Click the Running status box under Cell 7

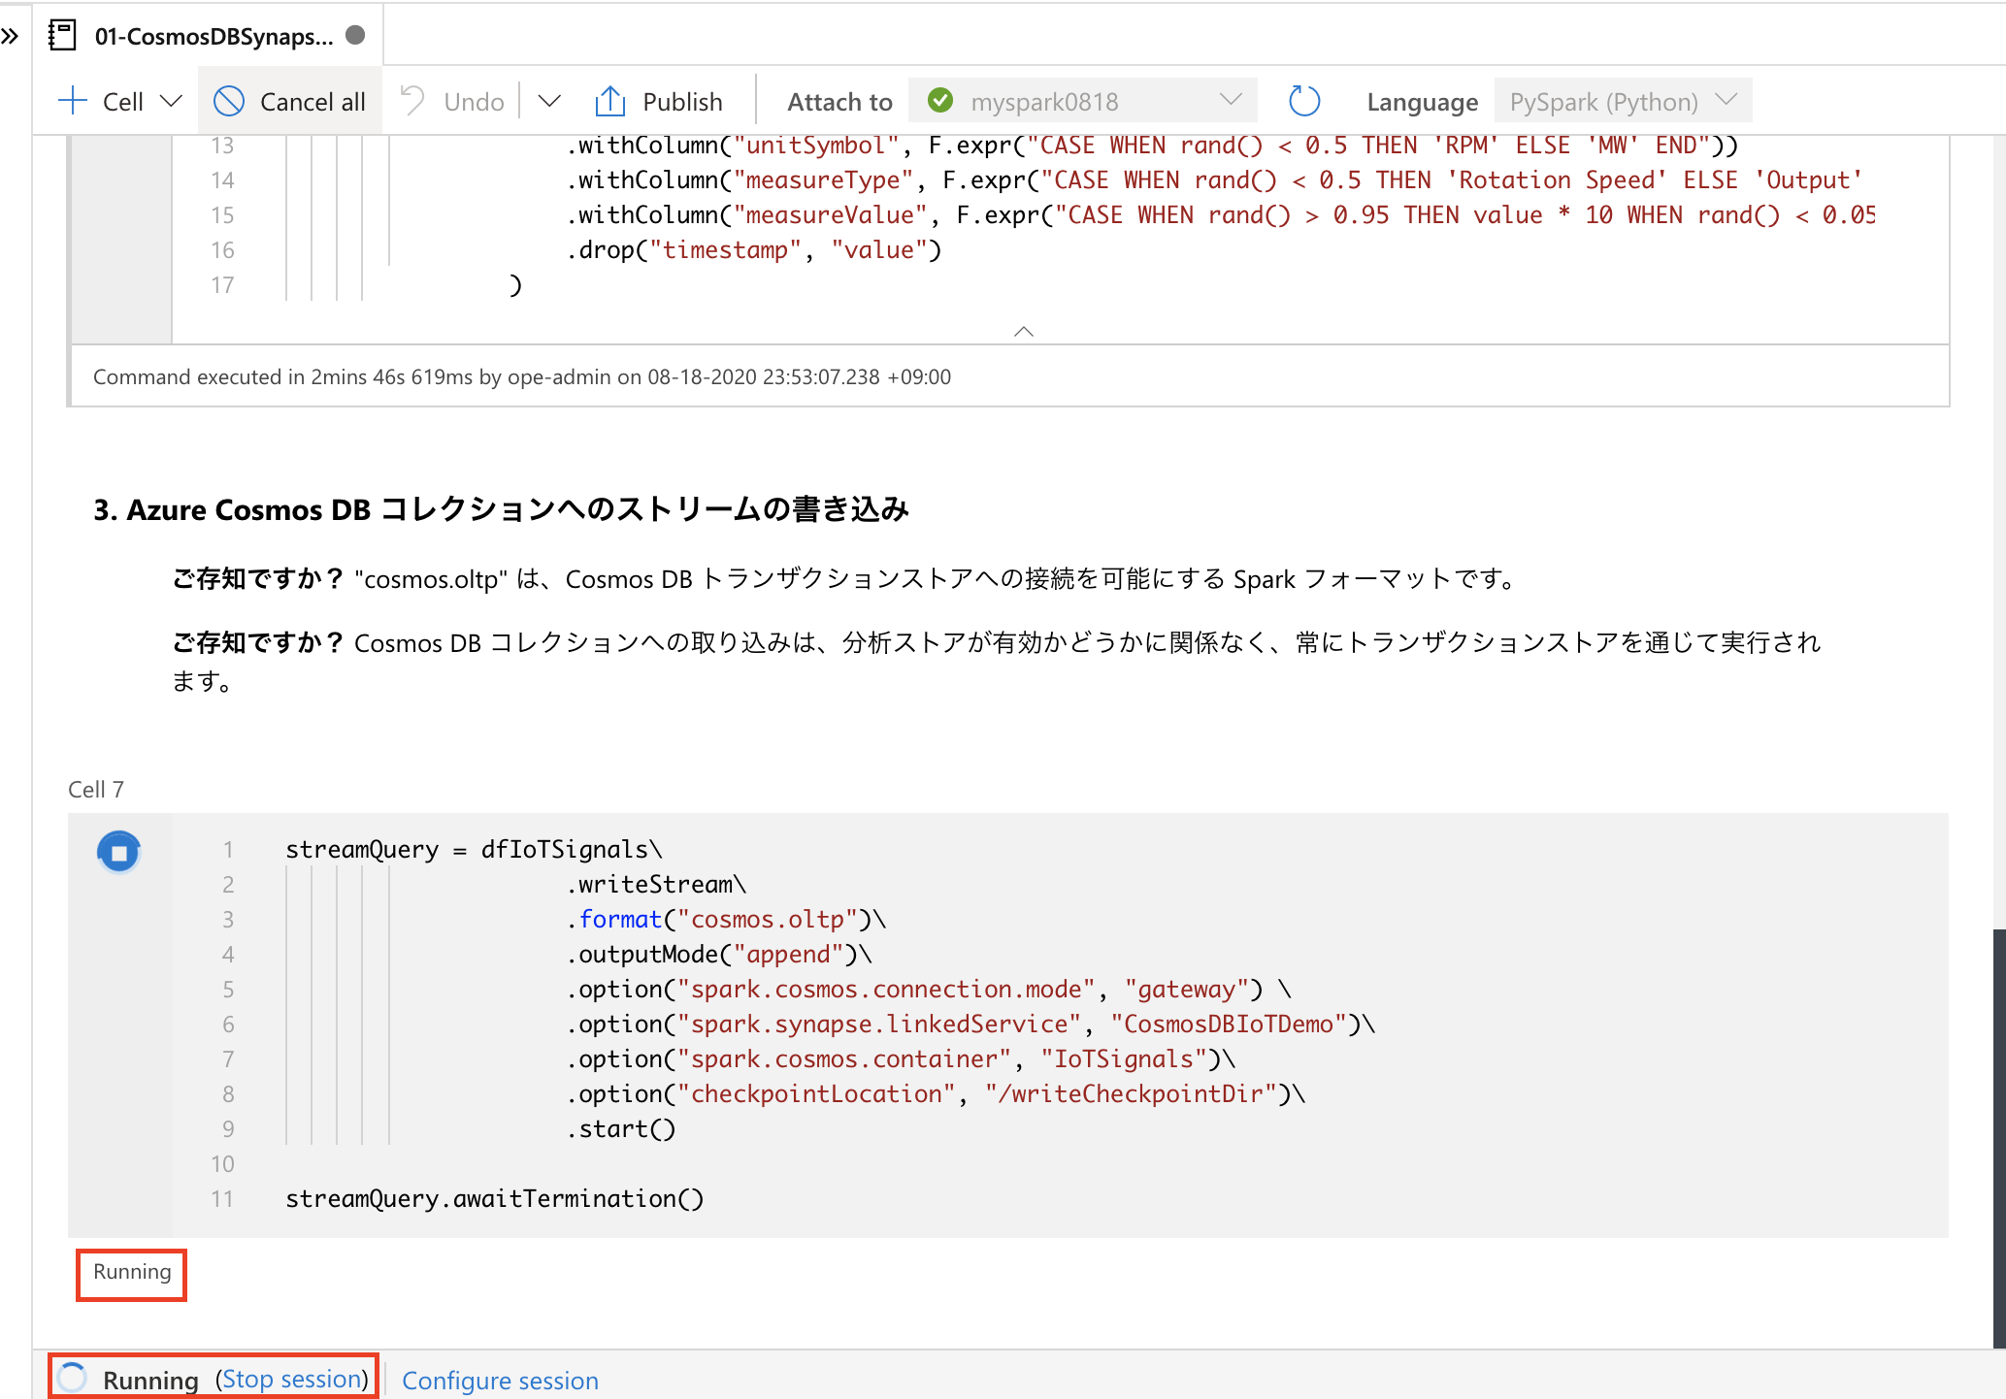pos(130,1272)
